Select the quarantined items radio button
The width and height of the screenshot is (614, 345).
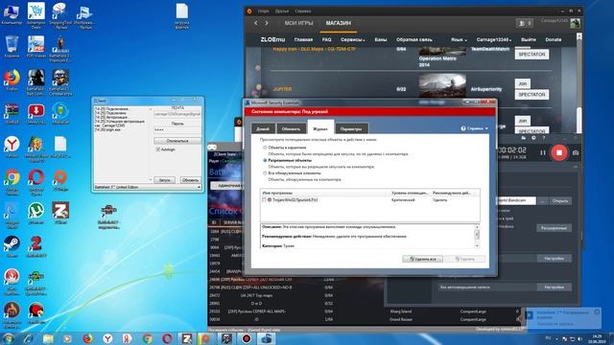coord(265,148)
